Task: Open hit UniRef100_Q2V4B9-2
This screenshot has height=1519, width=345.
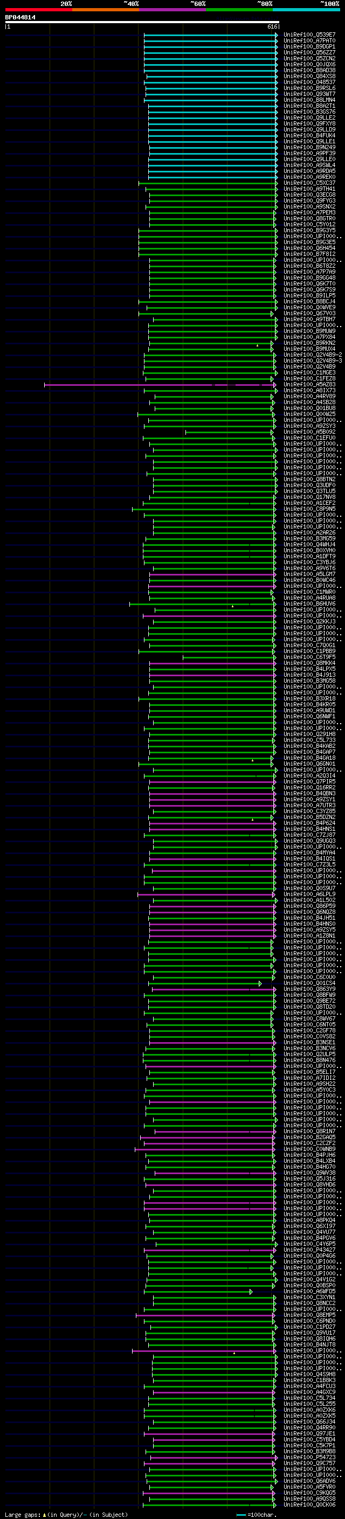Action: pyautogui.click(x=313, y=355)
